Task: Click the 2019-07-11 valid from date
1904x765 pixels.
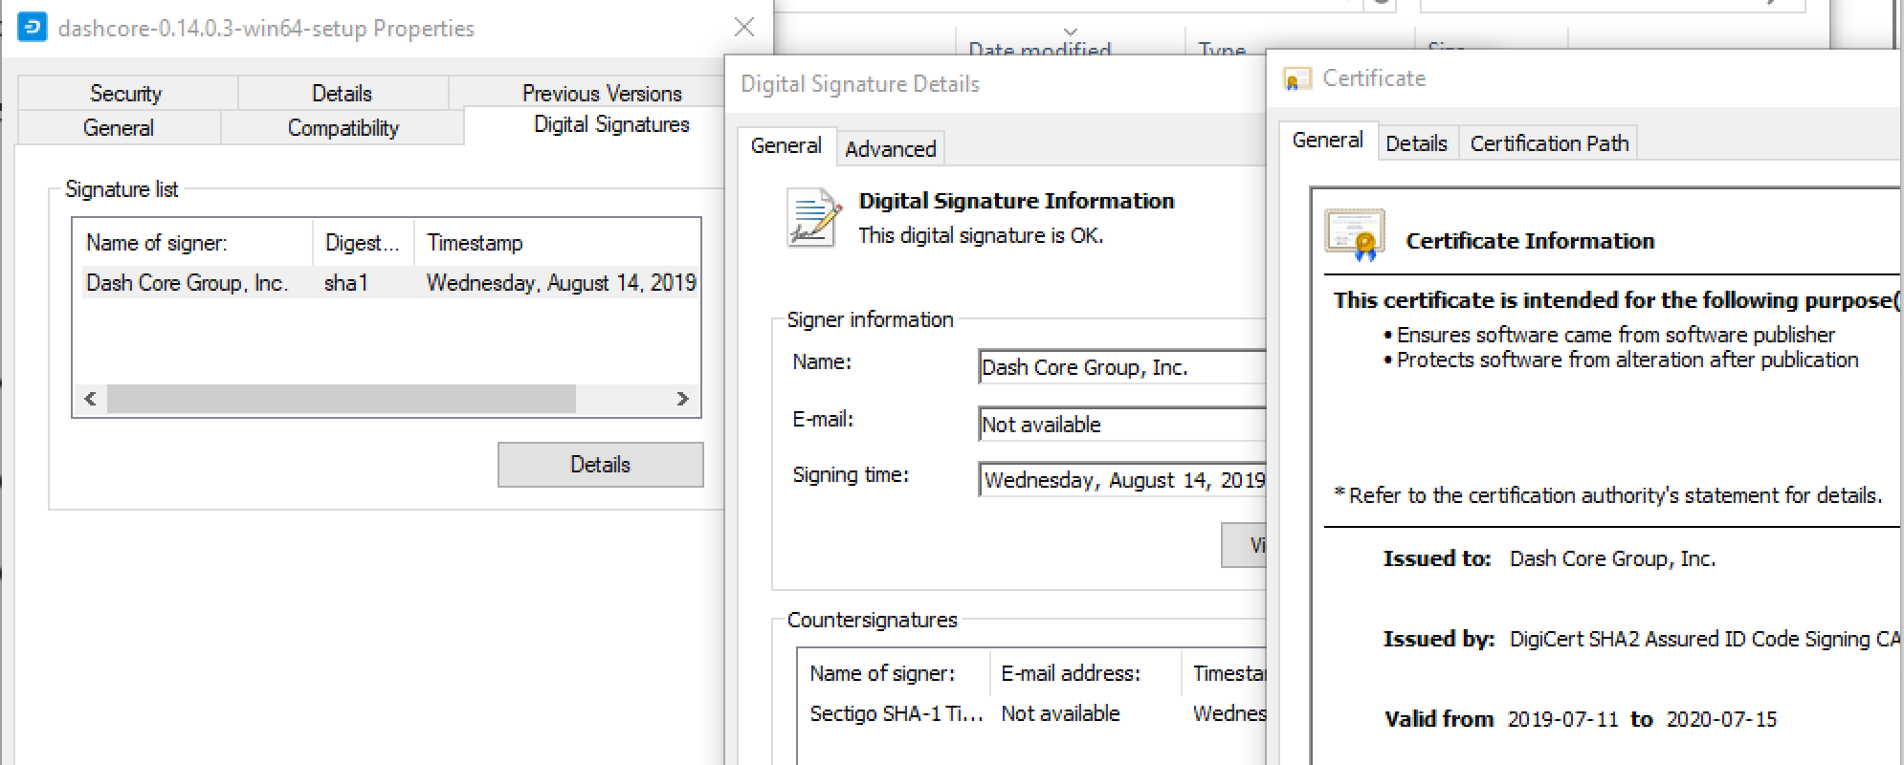Action: [x=1563, y=719]
